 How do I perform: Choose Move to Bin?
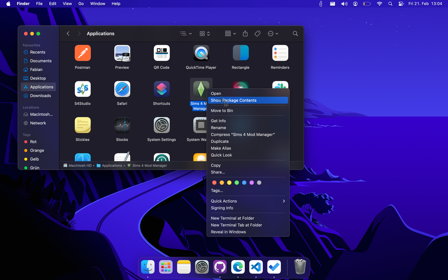[248, 111]
